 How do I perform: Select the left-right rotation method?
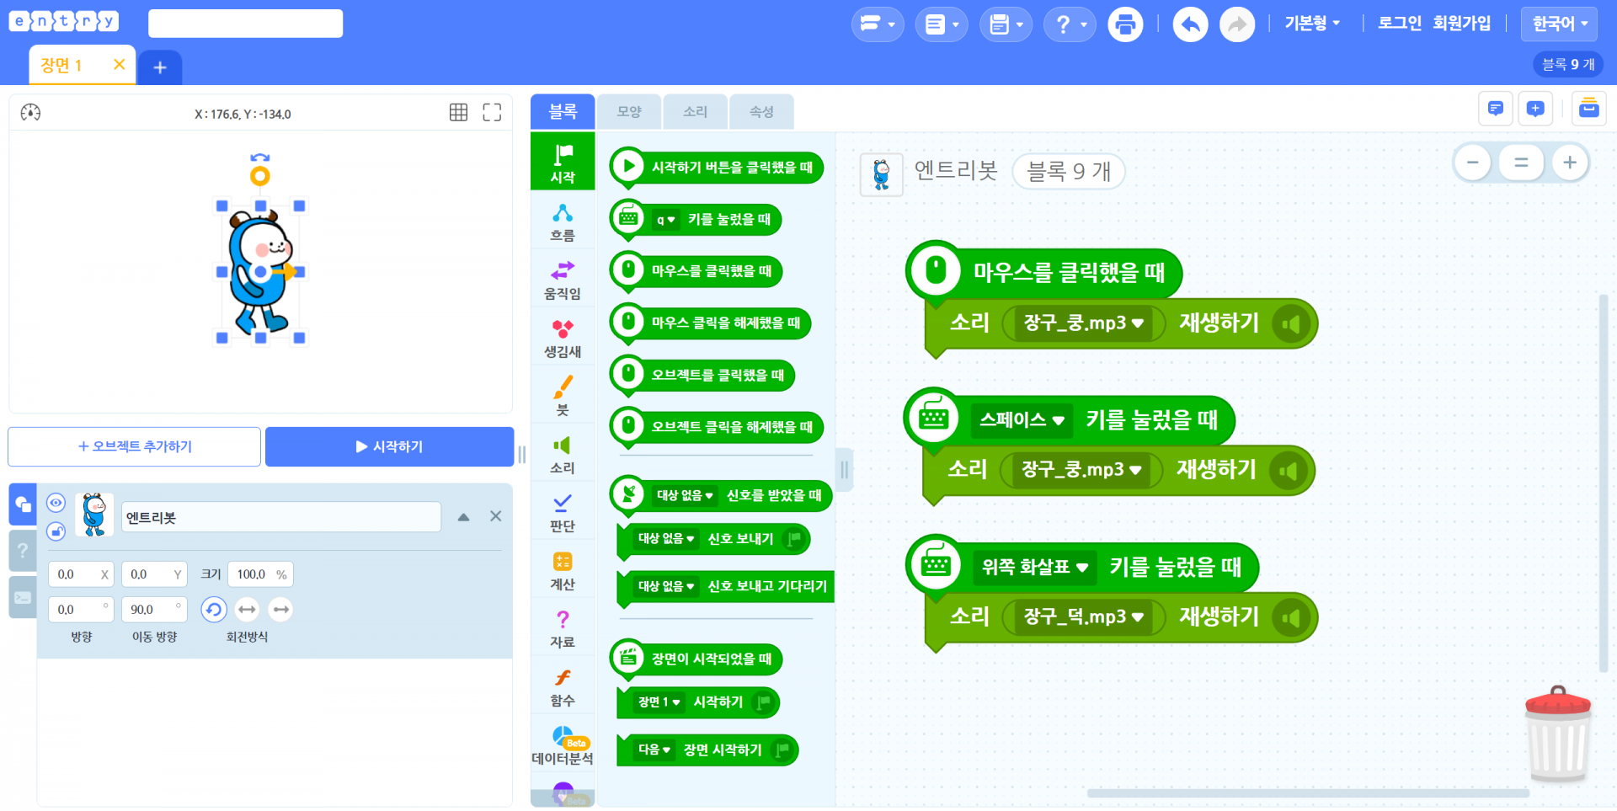(x=247, y=609)
